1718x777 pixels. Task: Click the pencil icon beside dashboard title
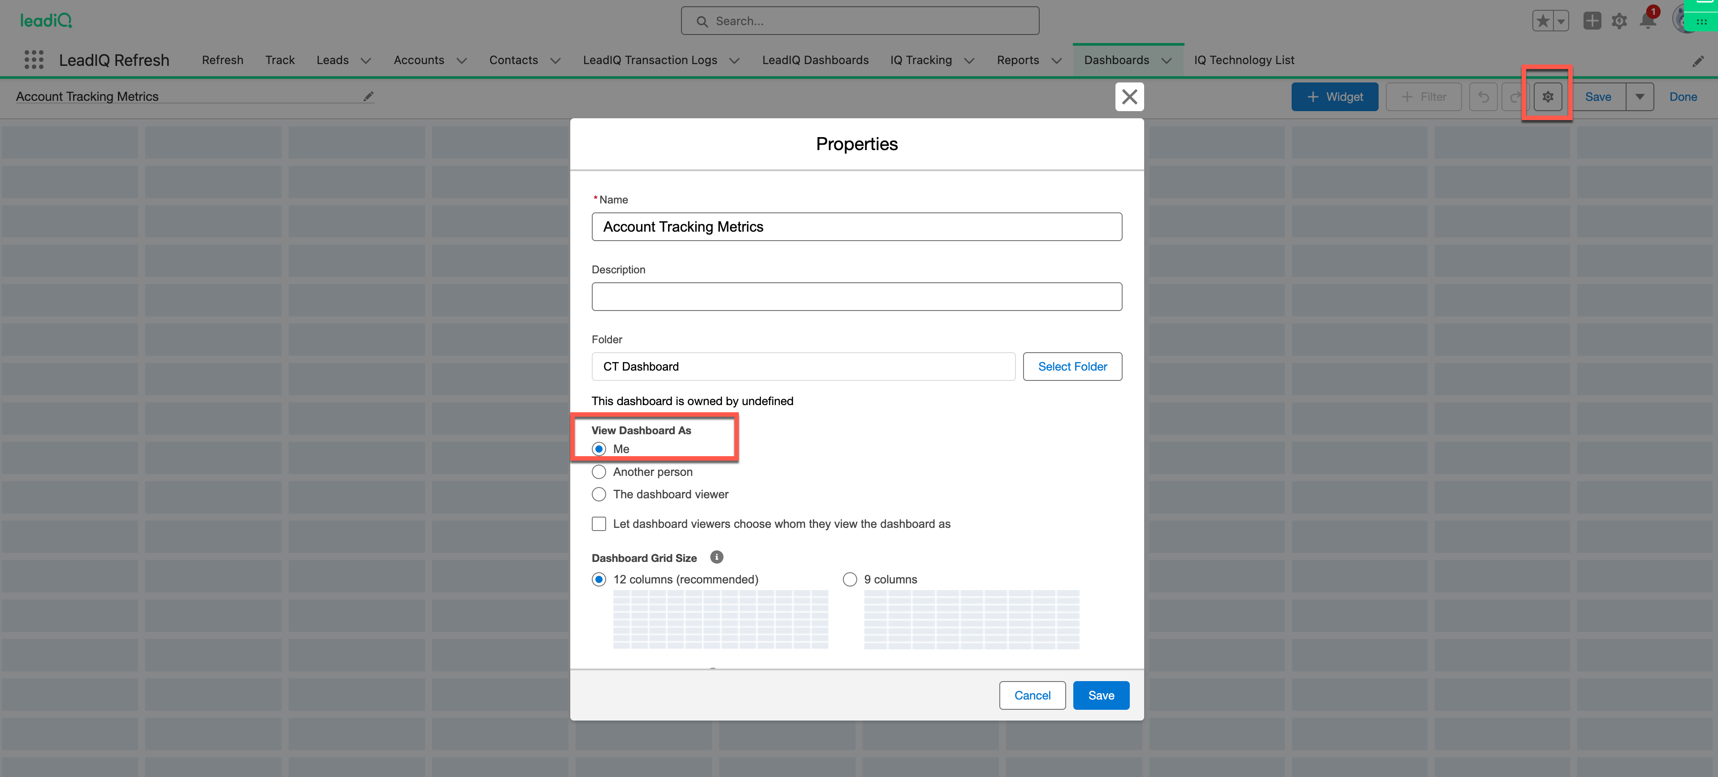(368, 97)
